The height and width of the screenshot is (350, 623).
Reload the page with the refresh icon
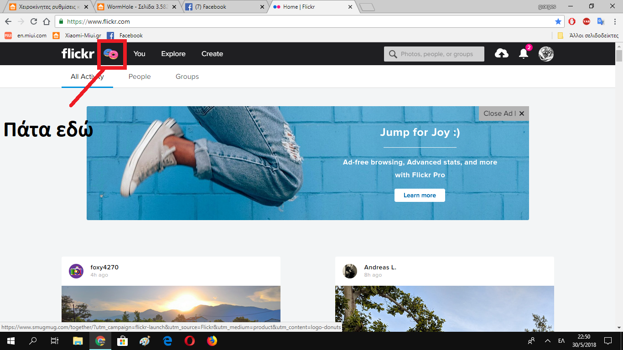pyautogui.click(x=33, y=21)
